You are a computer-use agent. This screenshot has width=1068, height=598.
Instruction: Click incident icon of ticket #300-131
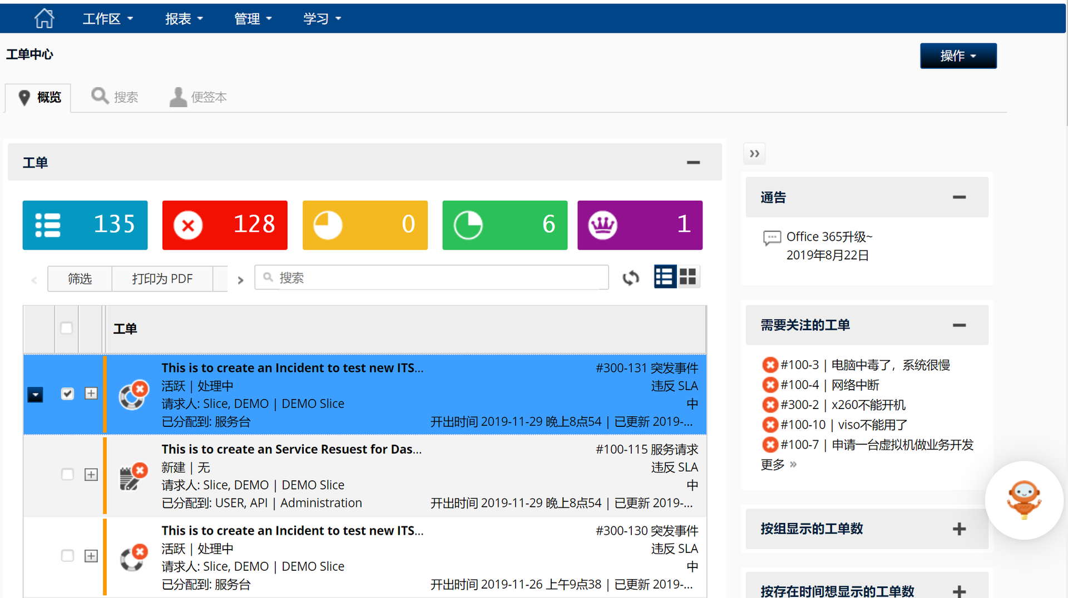pos(133,395)
